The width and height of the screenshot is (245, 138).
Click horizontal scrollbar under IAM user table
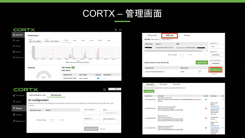click(174, 51)
